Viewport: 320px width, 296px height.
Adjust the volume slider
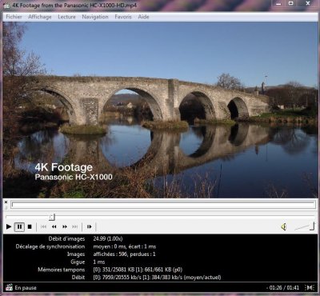point(305,226)
